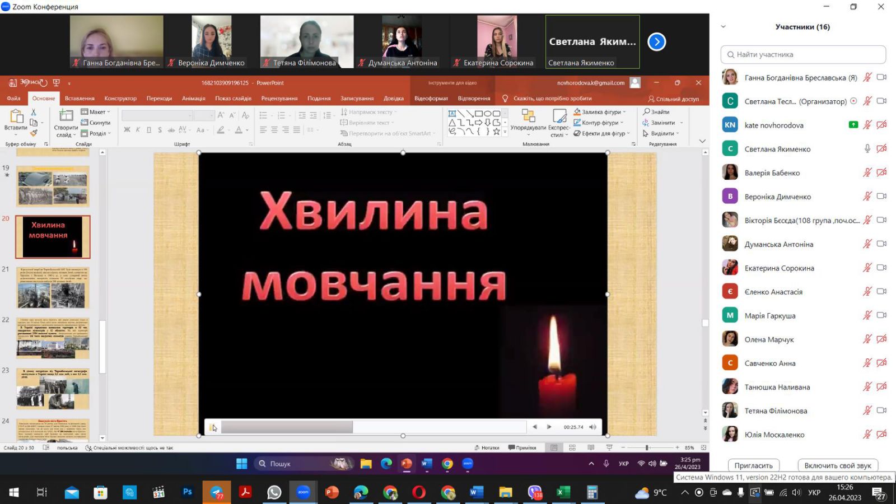Collapse the participants panel chevron
This screenshot has width=896, height=504.
pos(723,27)
